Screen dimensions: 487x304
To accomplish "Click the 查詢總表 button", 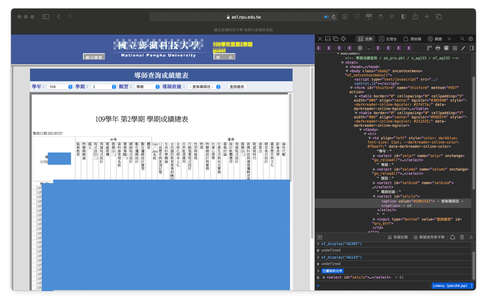I will [237, 87].
